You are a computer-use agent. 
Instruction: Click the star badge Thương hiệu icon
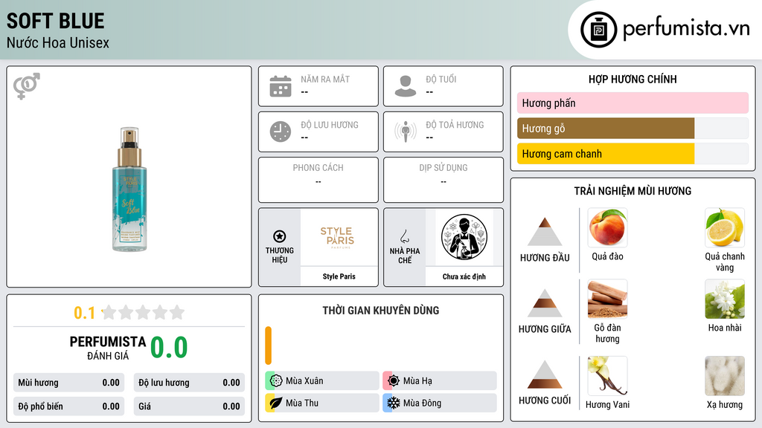pyautogui.click(x=280, y=236)
